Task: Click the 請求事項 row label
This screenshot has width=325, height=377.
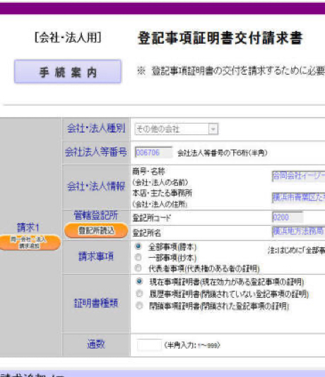Action: pyautogui.click(x=96, y=256)
